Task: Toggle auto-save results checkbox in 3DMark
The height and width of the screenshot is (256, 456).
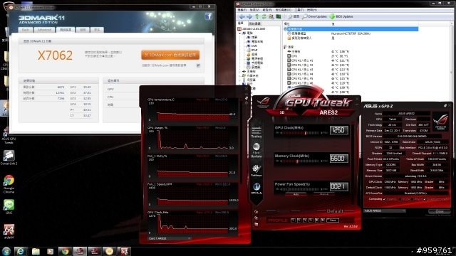Action: [198, 65]
